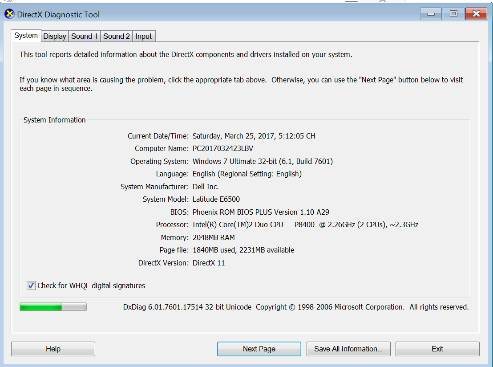Maximize the DirectX Diagnostic Tool window
Viewport: 493px width, 367px height.
click(453, 14)
